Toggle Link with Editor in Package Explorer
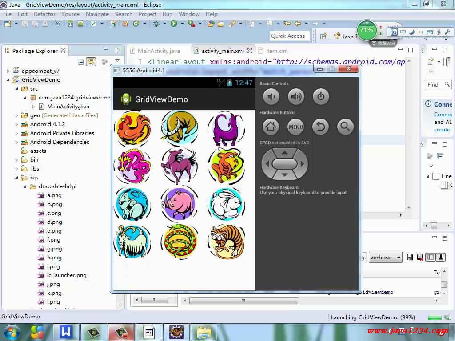This screenshot has height=341, width=455. (x=91, y=62)
